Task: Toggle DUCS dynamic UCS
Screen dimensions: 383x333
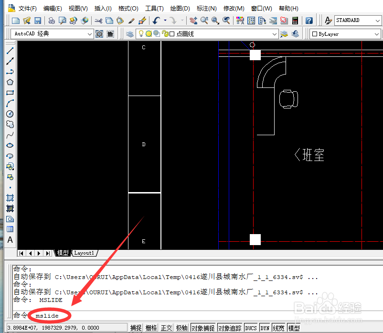Action: point(251,328)
